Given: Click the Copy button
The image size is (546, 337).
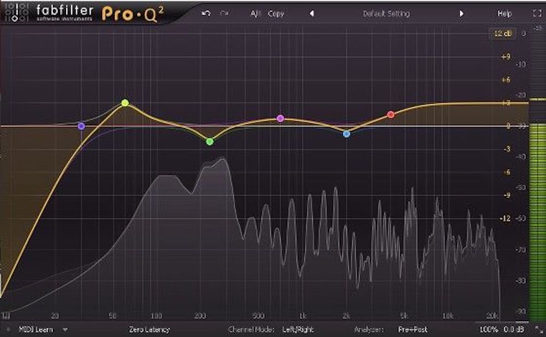Looking at the screenshot, I should 276,14.
